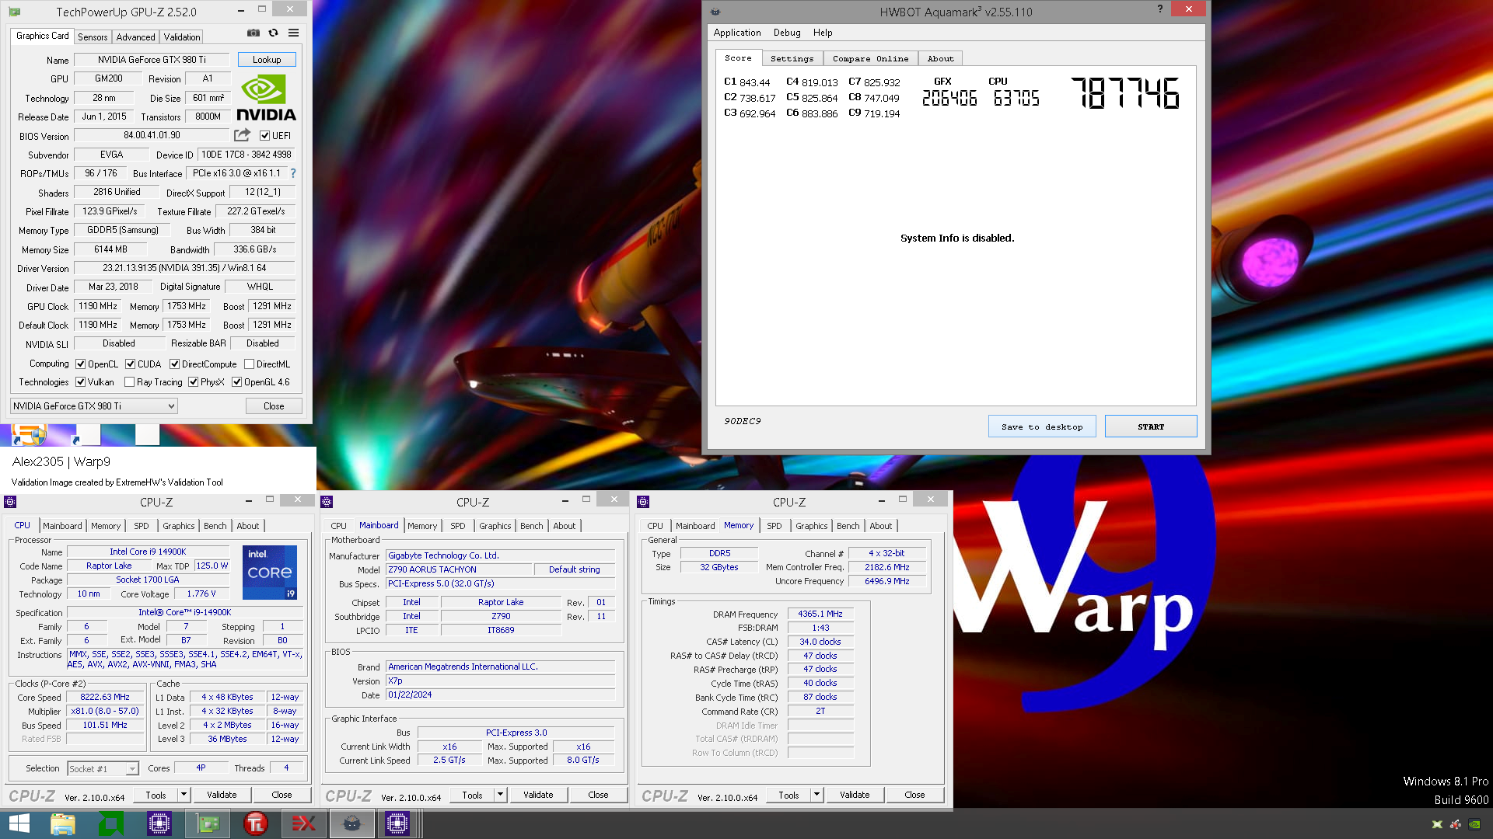This screenshot has height=839, width=1493.
Task: Switch to Aquamark cat taskbar icon
Action: (x=351, y=823)
